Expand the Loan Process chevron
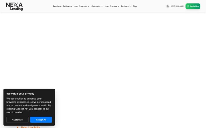This screenshot has width=206, height=128. [118, 6]
